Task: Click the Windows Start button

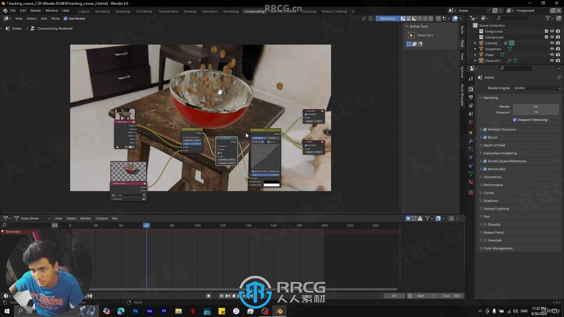Action: point(7,311)
